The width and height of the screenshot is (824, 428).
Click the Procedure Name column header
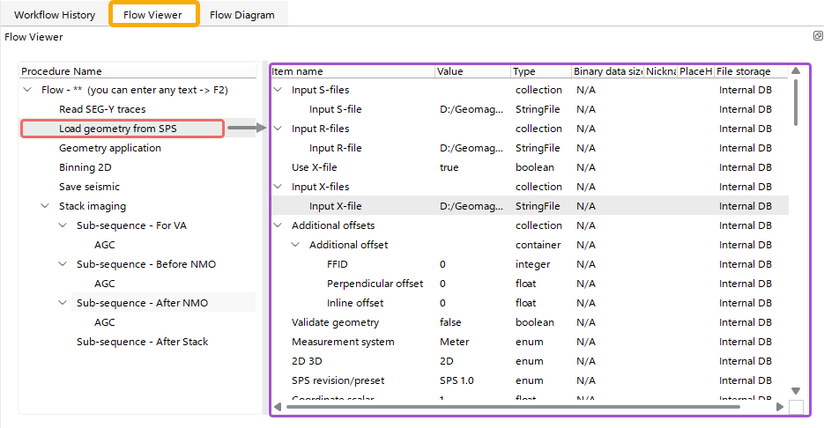tap(138, 71)
